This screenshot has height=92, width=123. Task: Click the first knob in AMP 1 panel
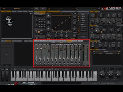click(93, 16)
